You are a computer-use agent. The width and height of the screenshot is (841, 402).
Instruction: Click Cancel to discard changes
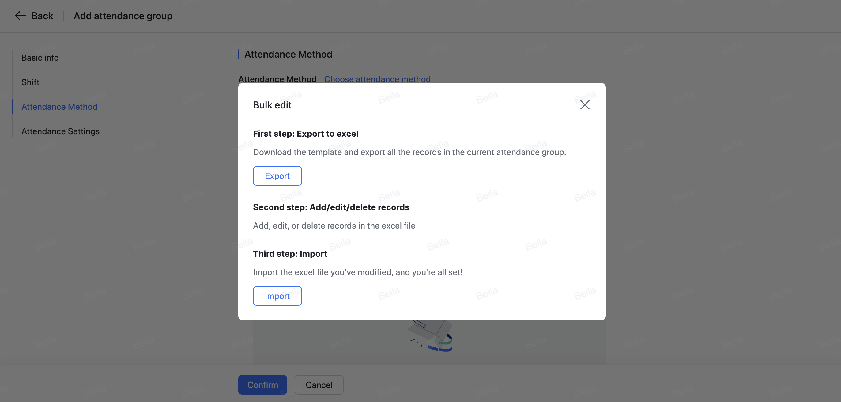[319, 385]
